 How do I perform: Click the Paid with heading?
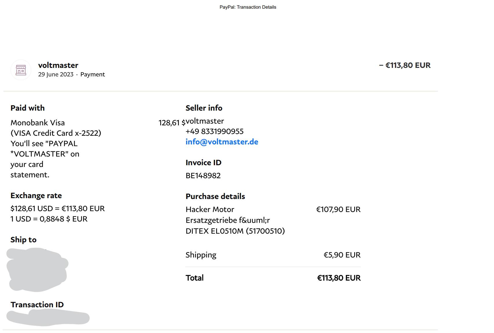coord(27,108)
